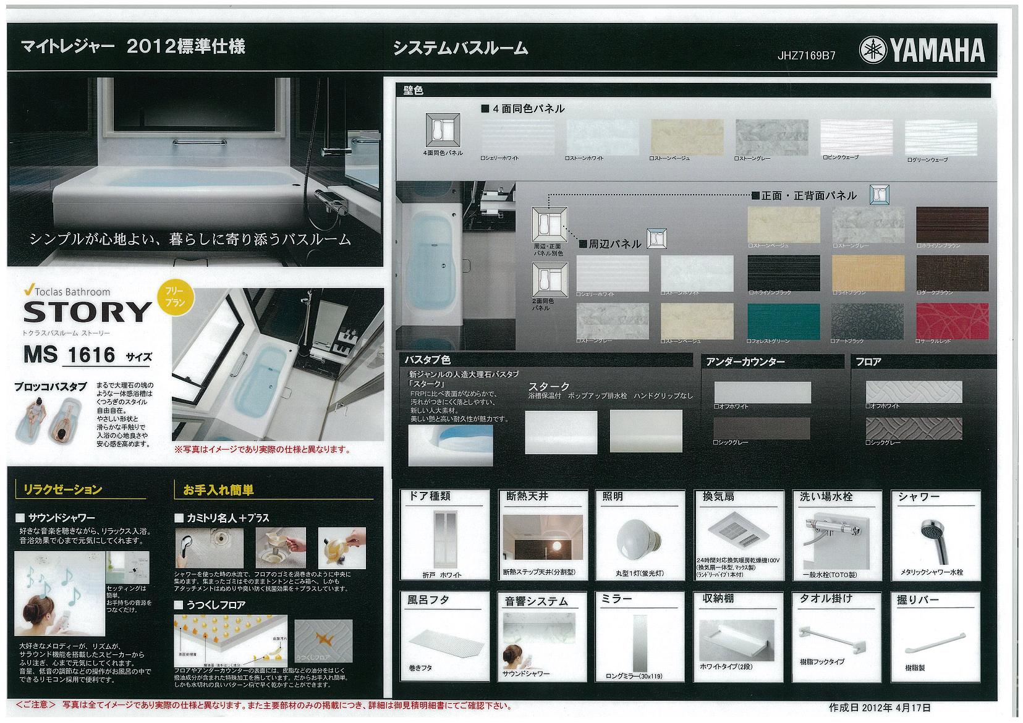The height and width of the screenshot is (723, 1023).
Task: Click the YAMAHA logo in the header
Action: tap(922, 50)
